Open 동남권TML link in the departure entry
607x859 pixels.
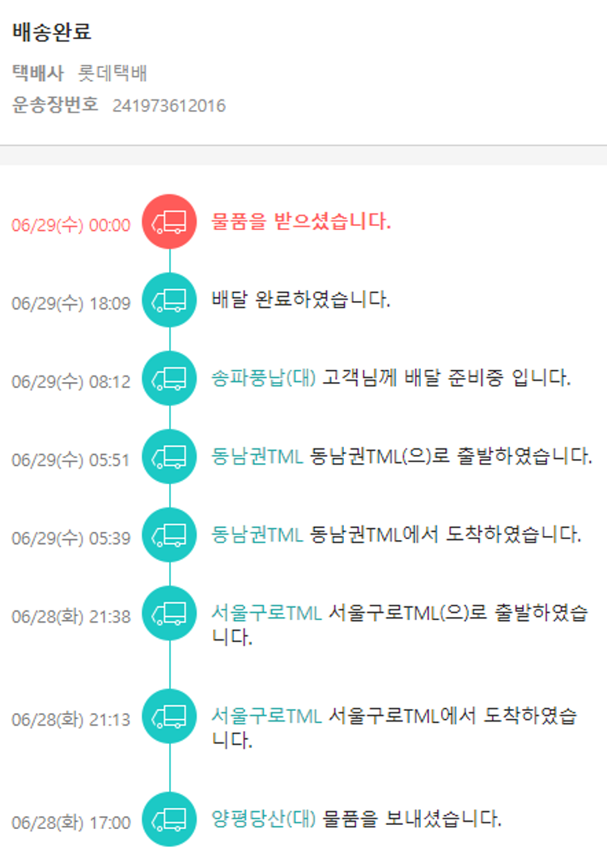click(x=257, y=457)
